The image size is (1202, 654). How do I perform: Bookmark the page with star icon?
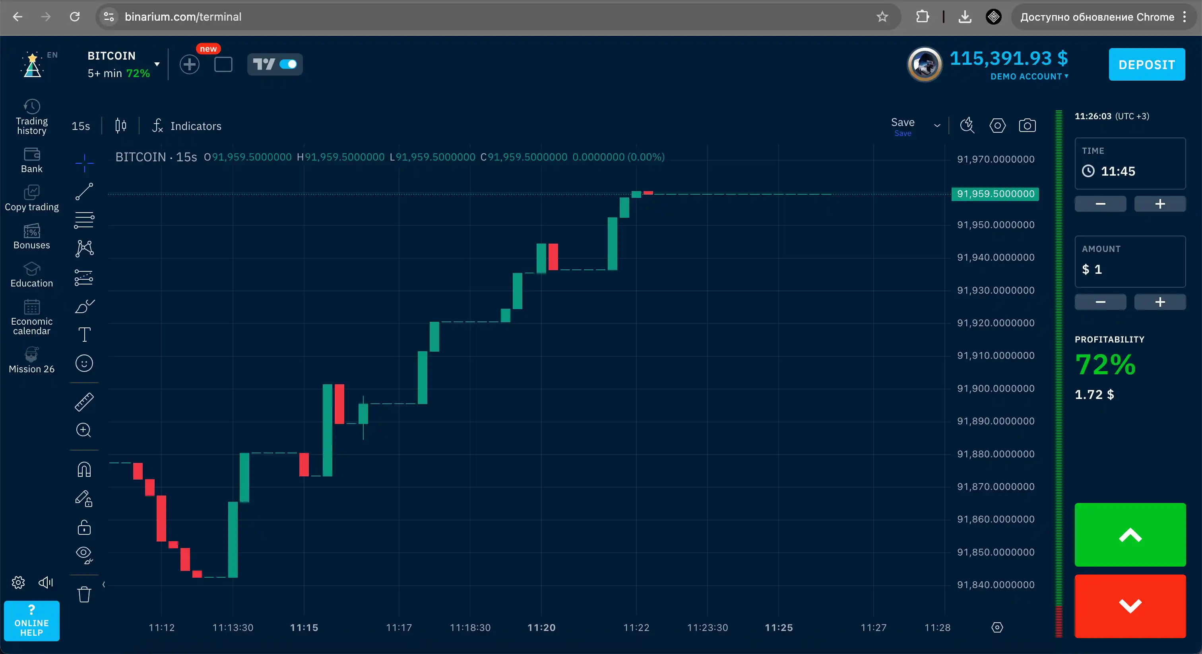click(882, 17)
